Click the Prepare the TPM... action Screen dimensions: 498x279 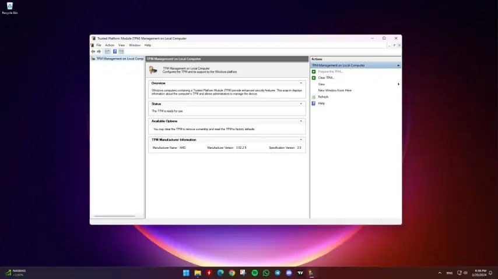330,71
